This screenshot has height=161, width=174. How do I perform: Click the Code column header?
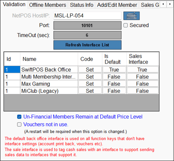(x=90, y=59)
